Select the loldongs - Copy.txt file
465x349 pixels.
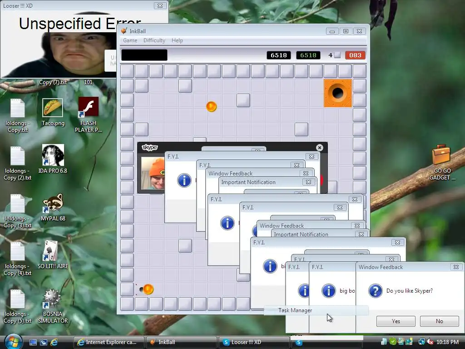click(18, 116)
